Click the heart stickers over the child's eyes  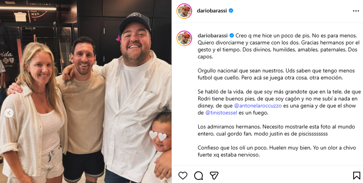(157, 136)
